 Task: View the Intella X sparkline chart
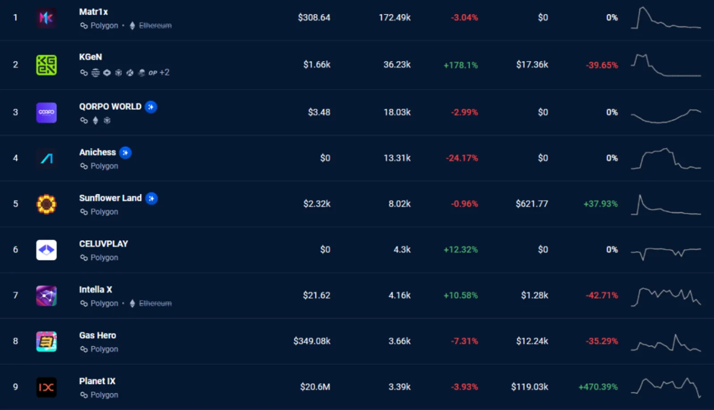666,297
